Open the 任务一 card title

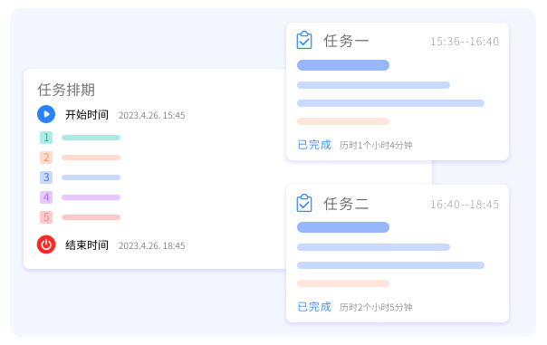346,41
